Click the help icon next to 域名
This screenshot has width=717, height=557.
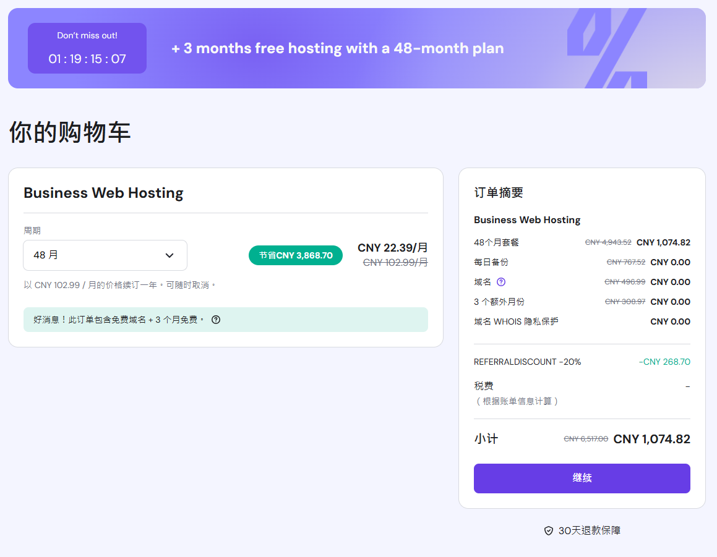point(501,282)
